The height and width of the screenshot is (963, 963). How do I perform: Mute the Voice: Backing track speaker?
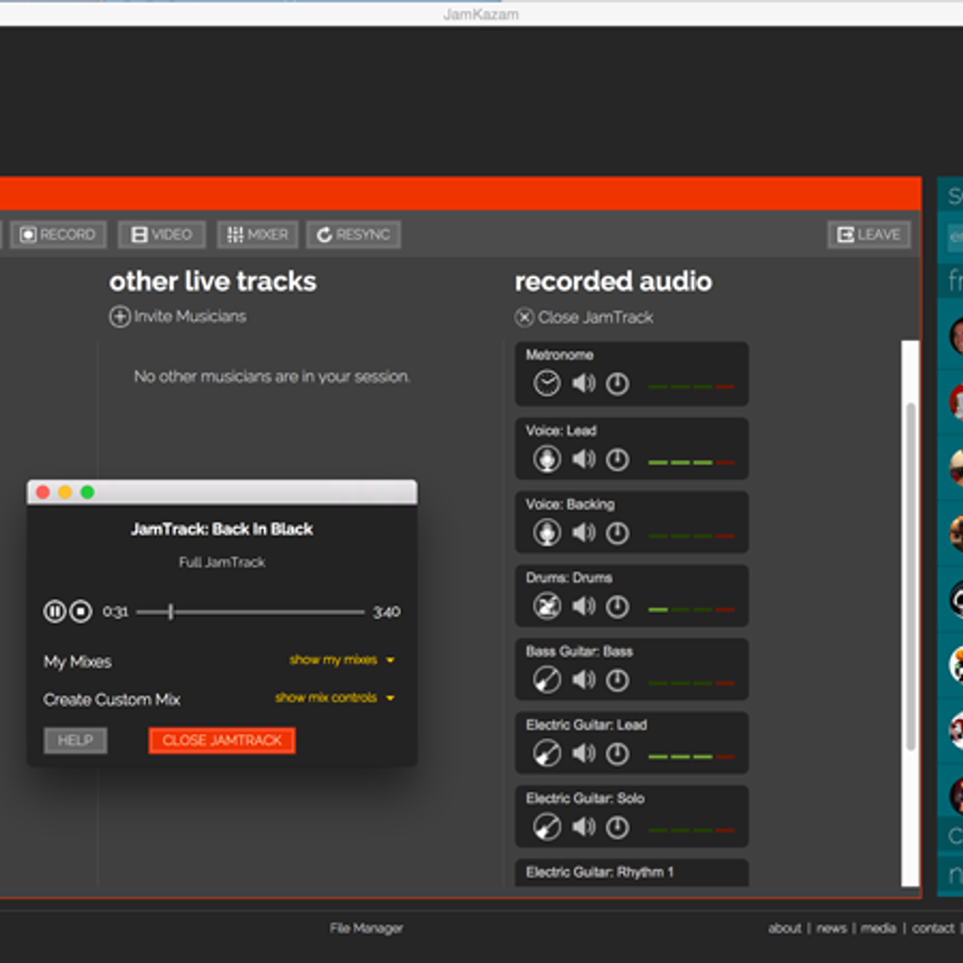pos(583,533)
